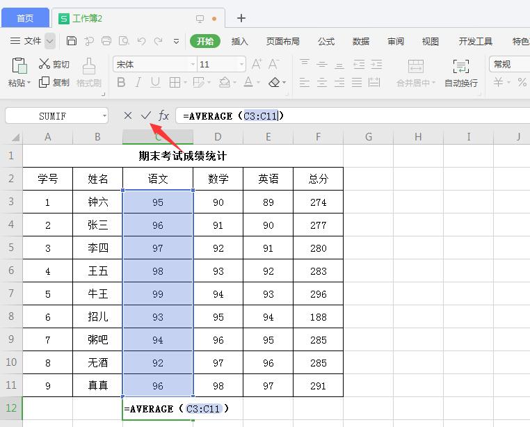
Task: Align text right
Action: 339,82
